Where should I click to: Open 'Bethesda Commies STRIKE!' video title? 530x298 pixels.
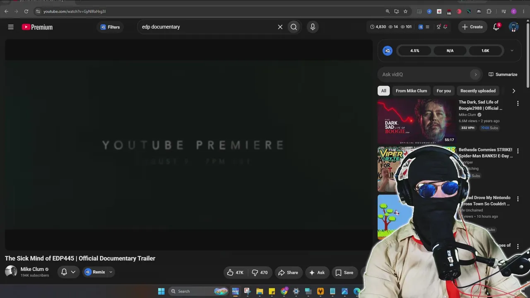point(486,153)
